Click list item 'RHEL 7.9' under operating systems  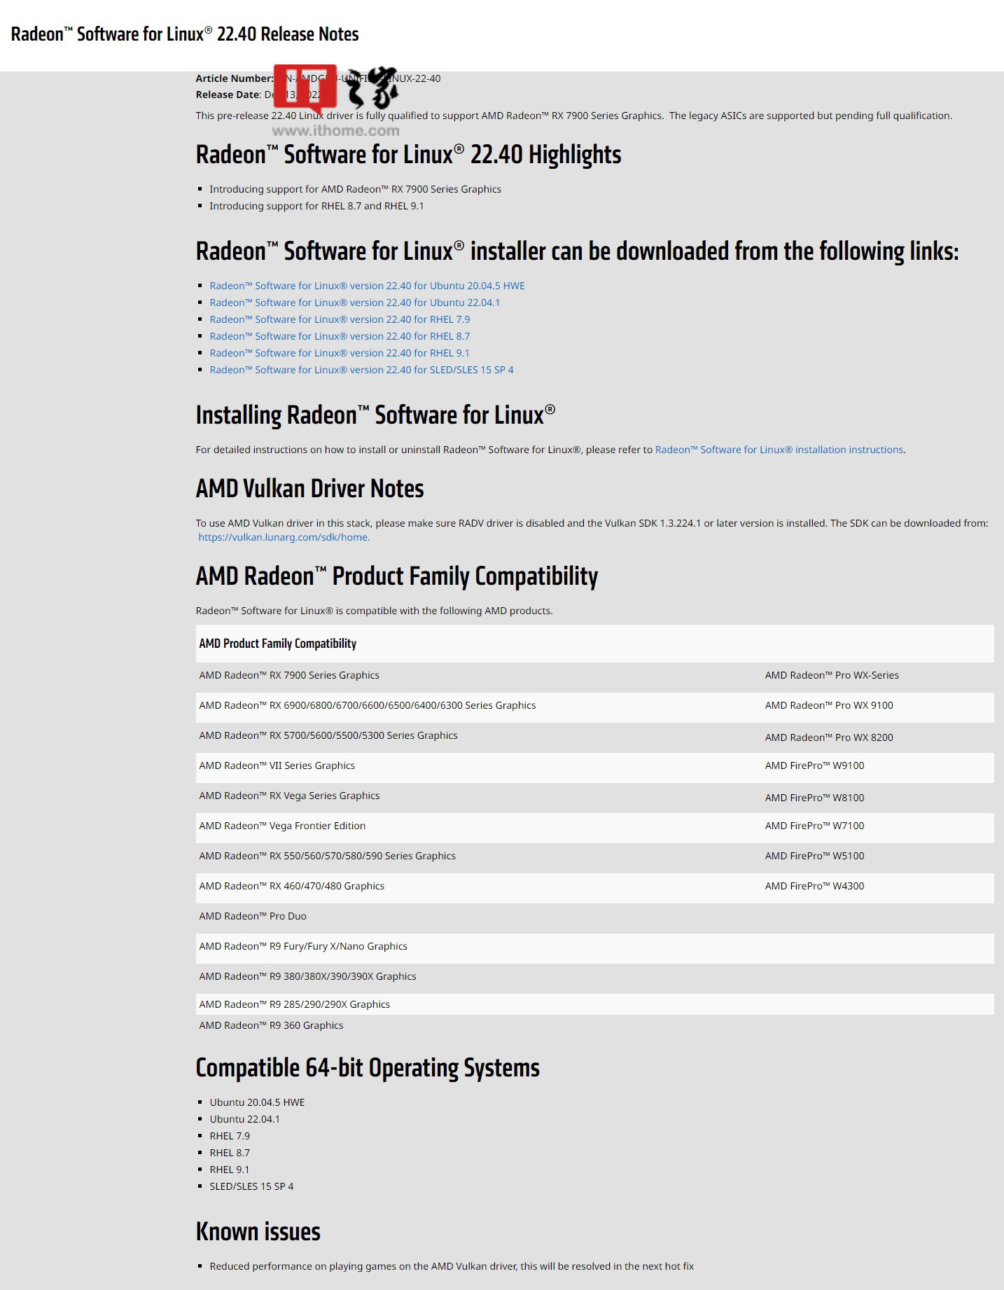(x=230, y=1136)
